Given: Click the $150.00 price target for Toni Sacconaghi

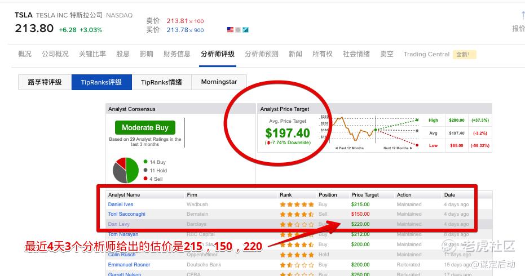Looking at the screenshot, I should coord(360,214).
